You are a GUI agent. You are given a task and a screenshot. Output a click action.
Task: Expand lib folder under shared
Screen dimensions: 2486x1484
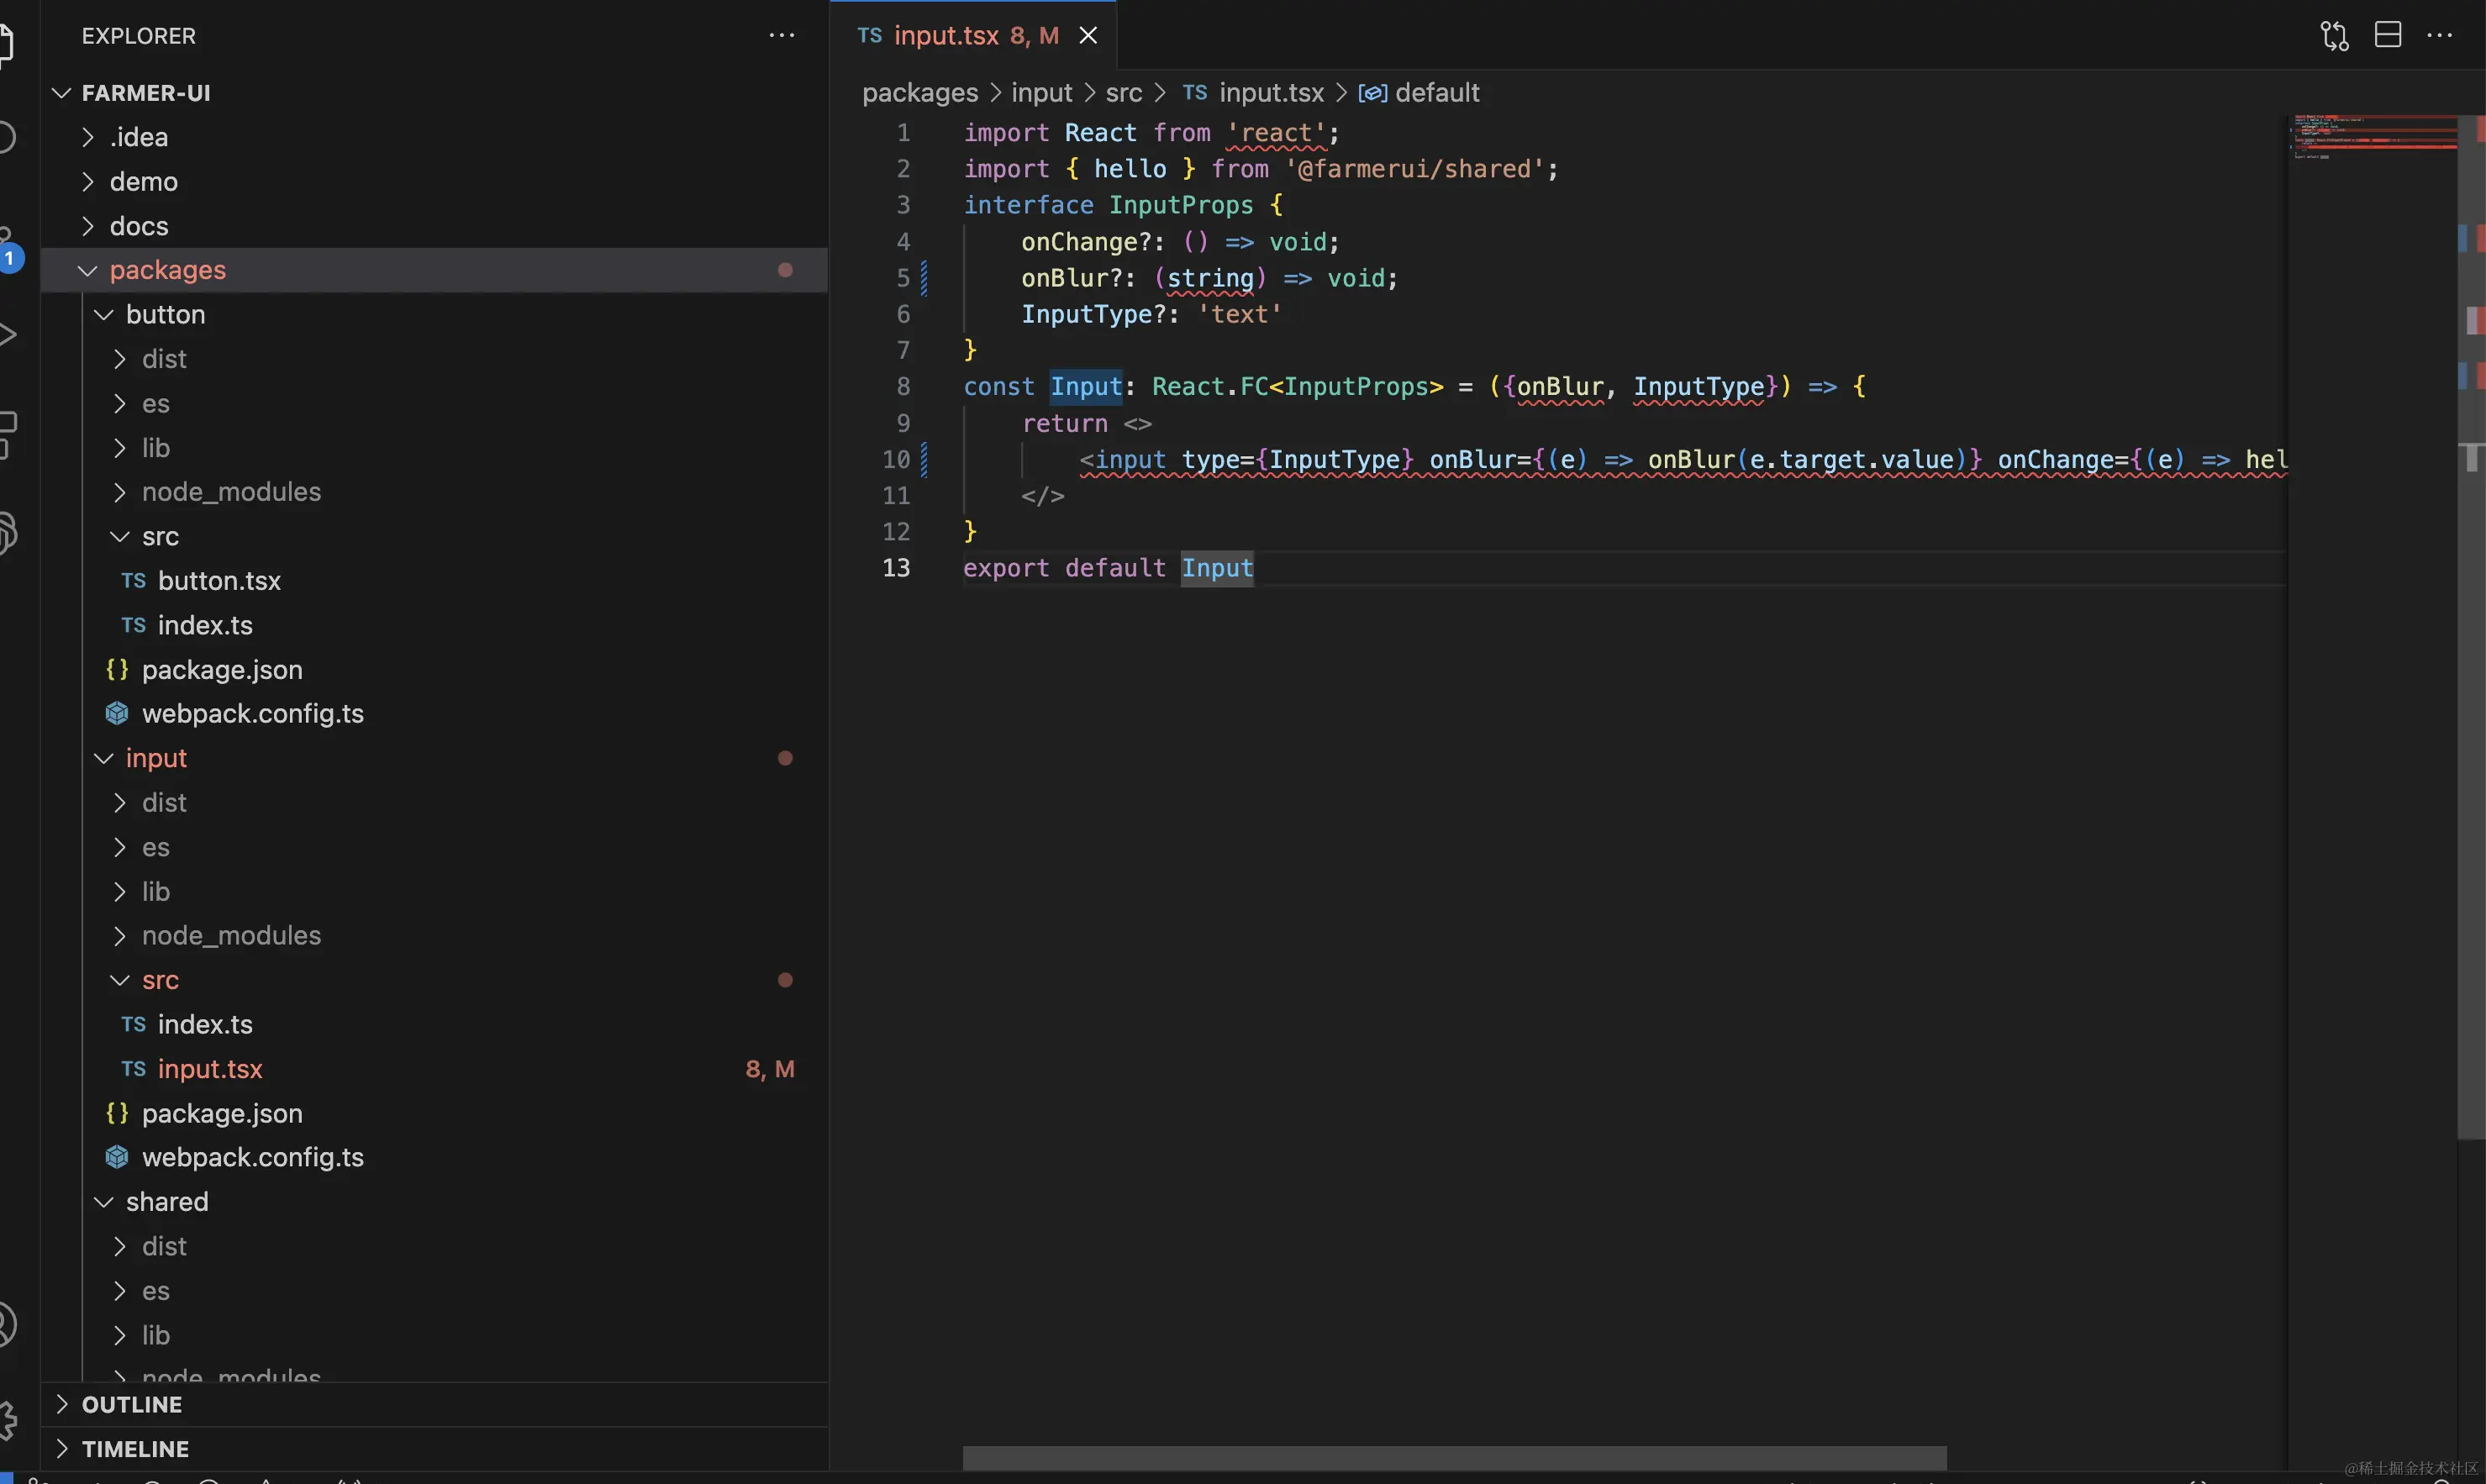click(x=435, y=1335)
